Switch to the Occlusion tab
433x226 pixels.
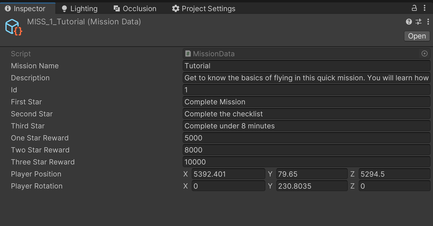point(135,9)
